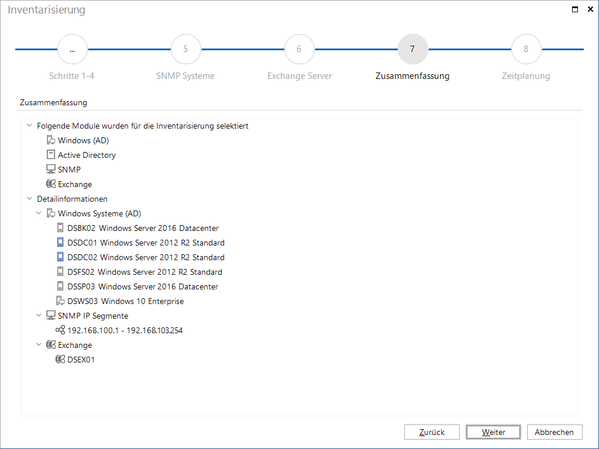Select DSBK02 Windows Server 2016 Datacenter row

143,228
